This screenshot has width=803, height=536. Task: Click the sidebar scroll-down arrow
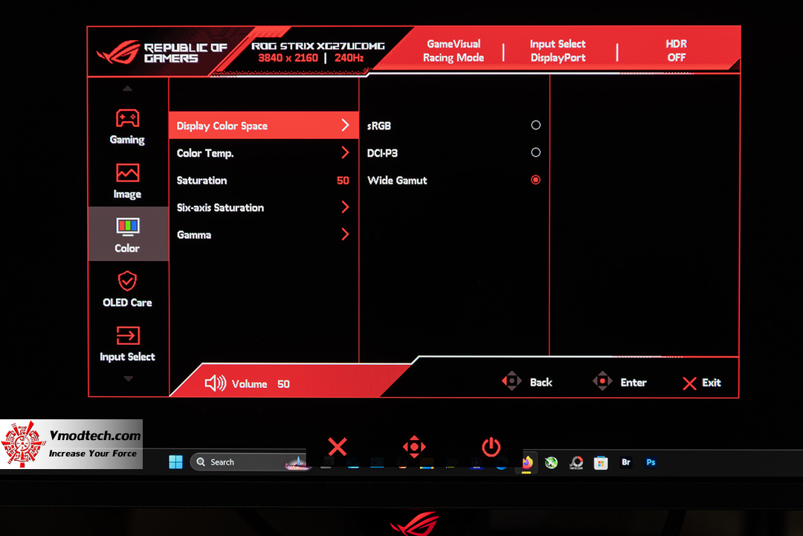coord(128,379)
